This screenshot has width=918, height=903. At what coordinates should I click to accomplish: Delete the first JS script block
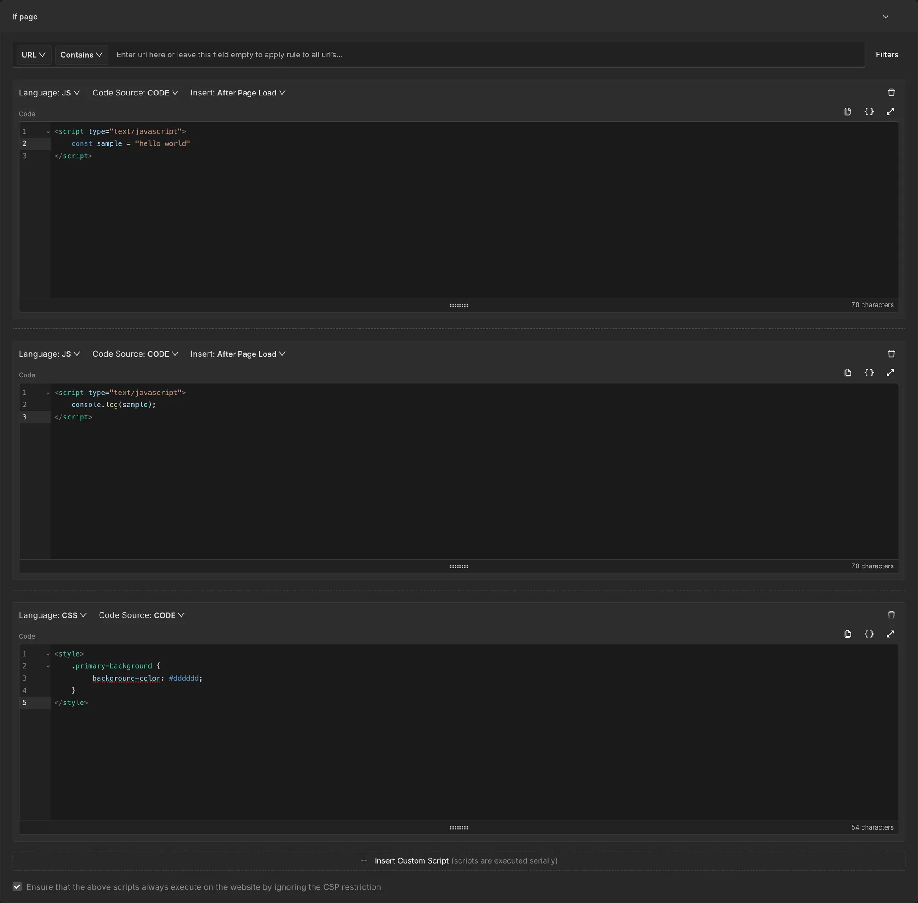pos(891,92)
